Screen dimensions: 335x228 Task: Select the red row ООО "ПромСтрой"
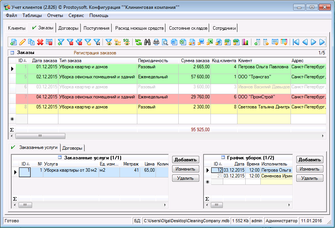click(x=155, y=97)
